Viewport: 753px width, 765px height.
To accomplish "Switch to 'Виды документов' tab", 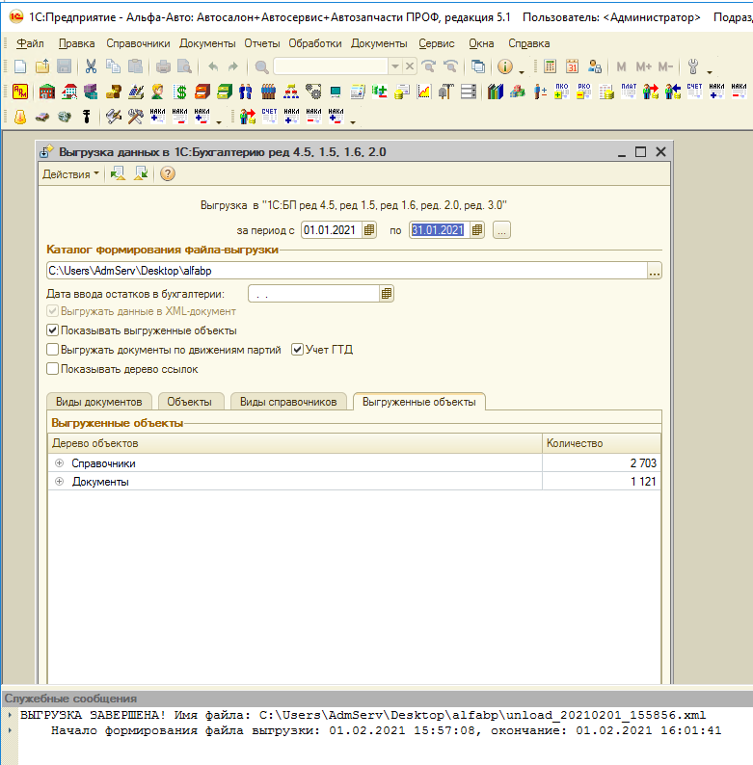I will point(98,402).
